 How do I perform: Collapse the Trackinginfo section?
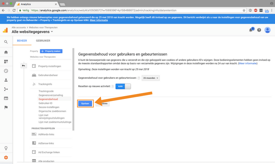45,84
